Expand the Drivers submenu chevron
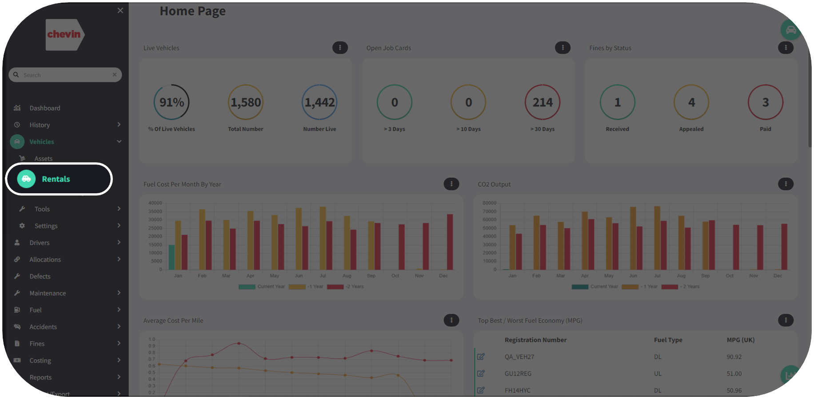Screen dimensions: 814x399 pyautogui.click(x=119, y=243)
